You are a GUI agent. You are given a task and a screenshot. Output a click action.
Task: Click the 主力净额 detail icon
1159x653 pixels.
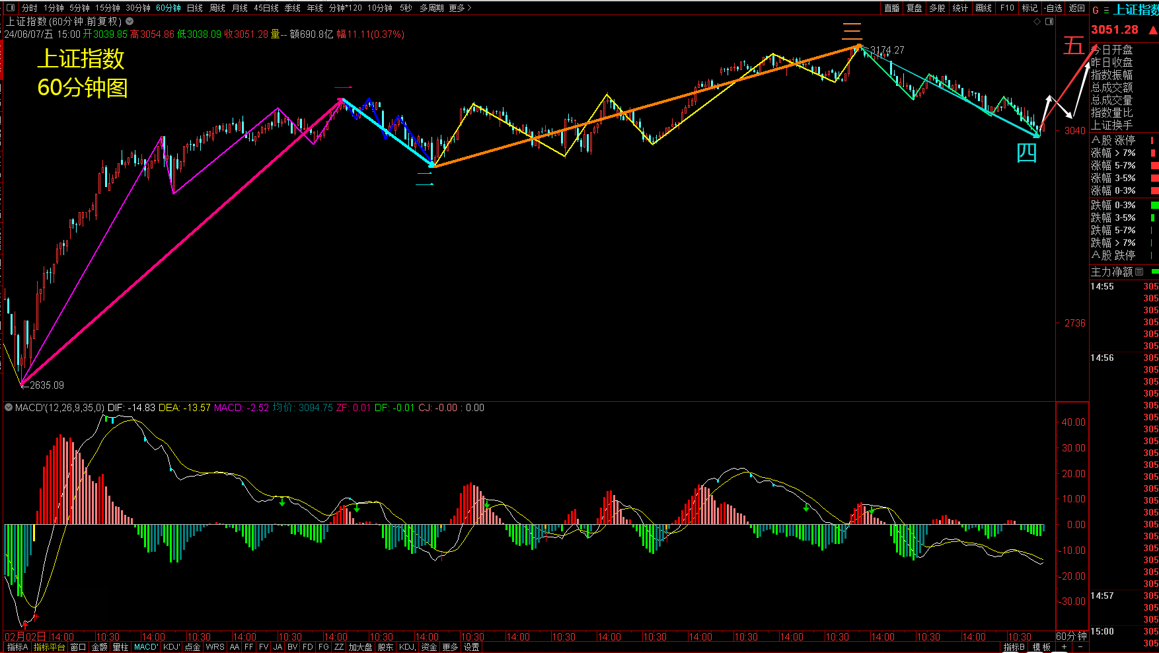tap(1139, 272)
